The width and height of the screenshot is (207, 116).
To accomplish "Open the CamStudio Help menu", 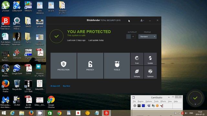I will click(x=176, y=101).
